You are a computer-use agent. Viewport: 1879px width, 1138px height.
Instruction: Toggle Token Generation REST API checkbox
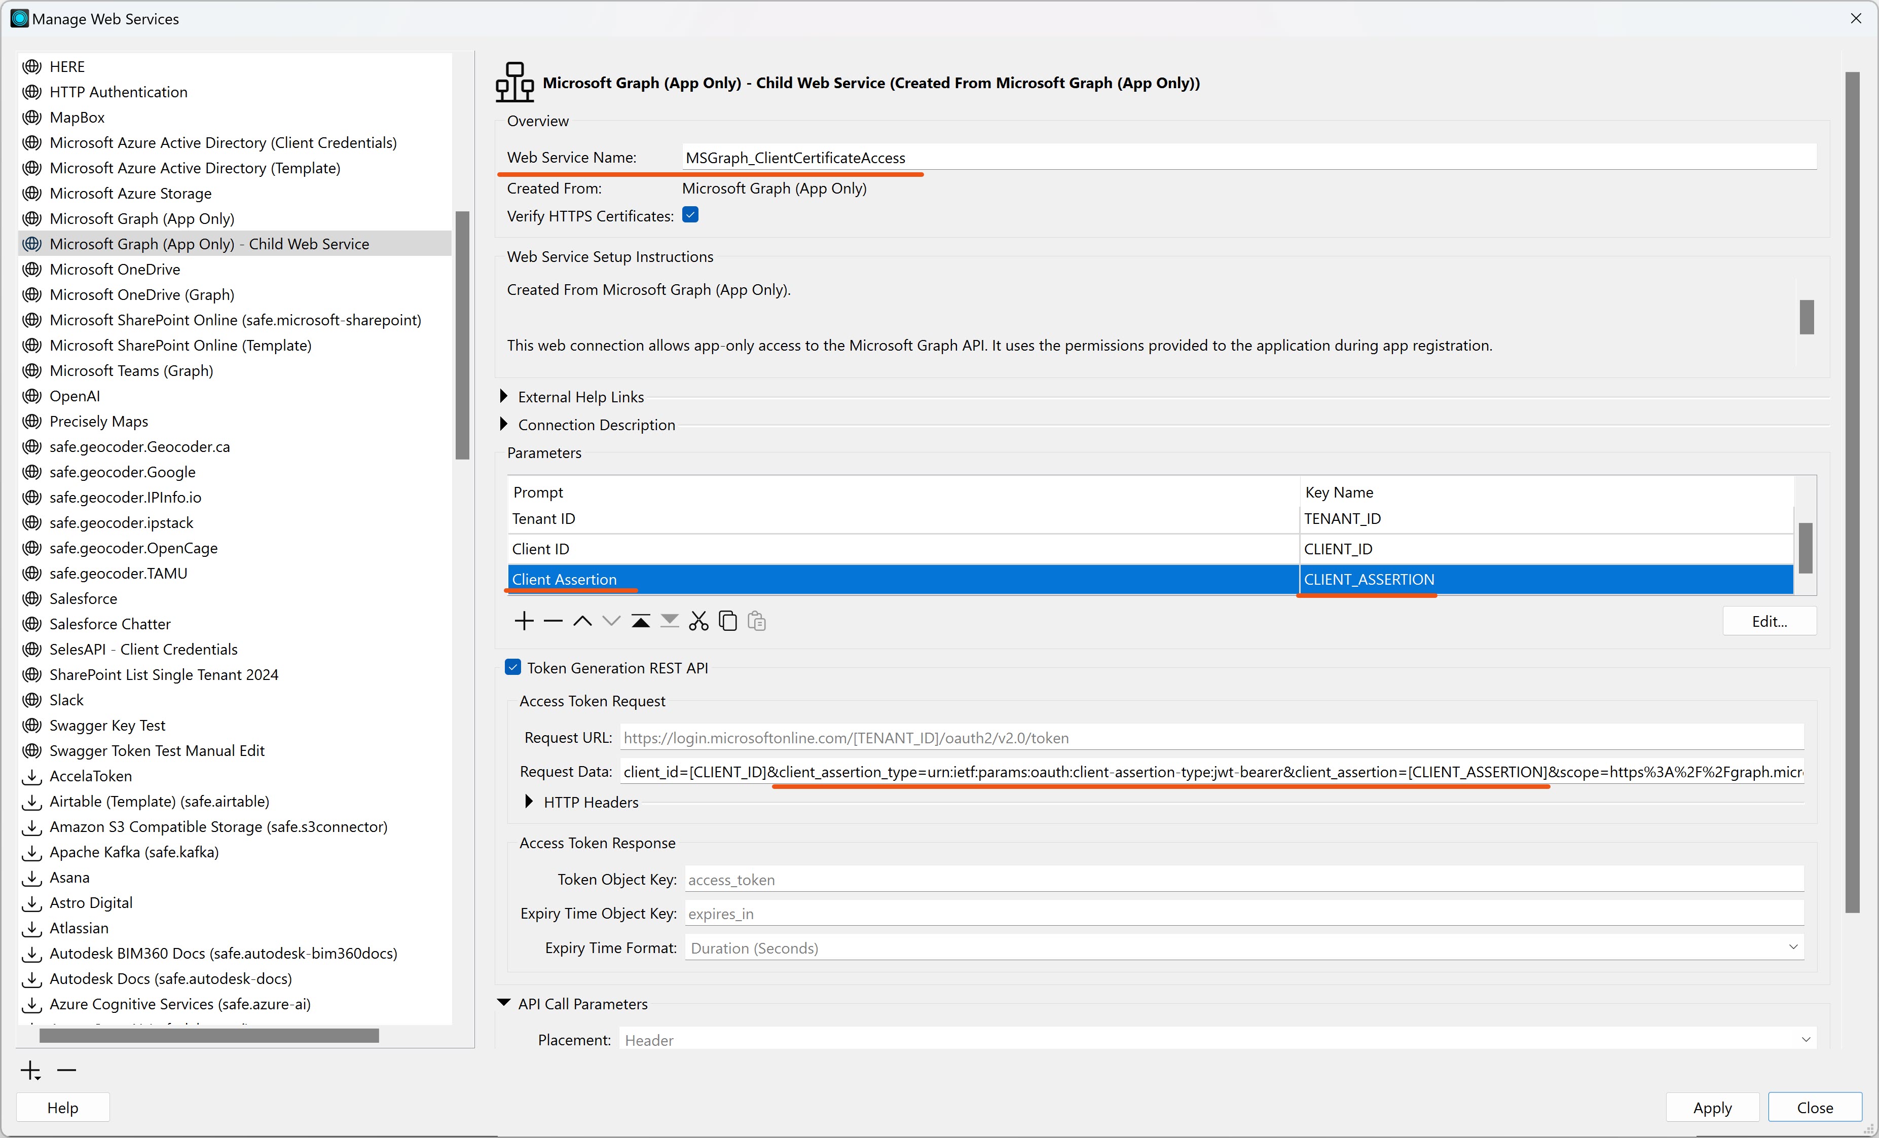[x=513, y=667]
